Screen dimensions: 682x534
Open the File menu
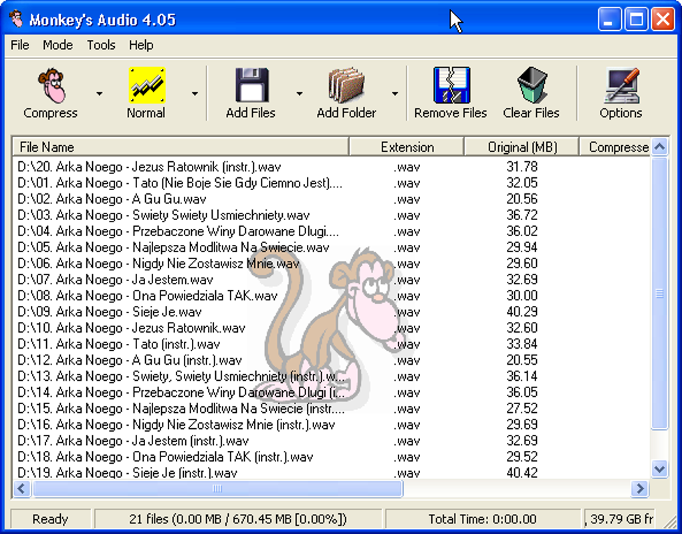point(20,46)
